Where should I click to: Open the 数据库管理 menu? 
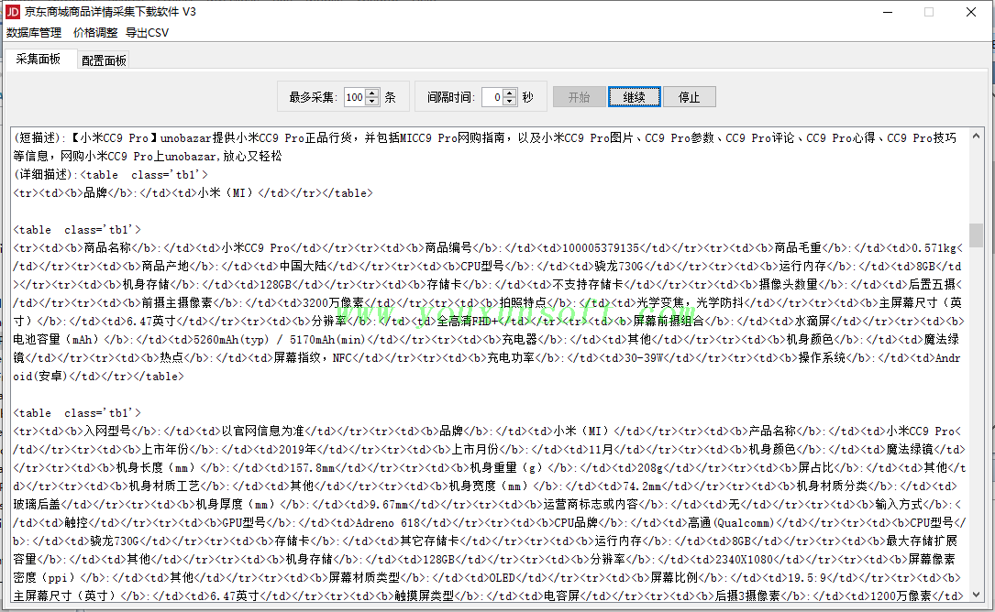(34, 32)
